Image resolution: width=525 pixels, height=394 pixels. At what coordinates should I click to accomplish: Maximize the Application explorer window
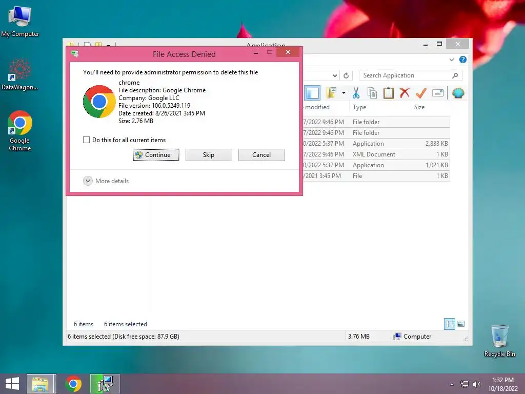439,44
